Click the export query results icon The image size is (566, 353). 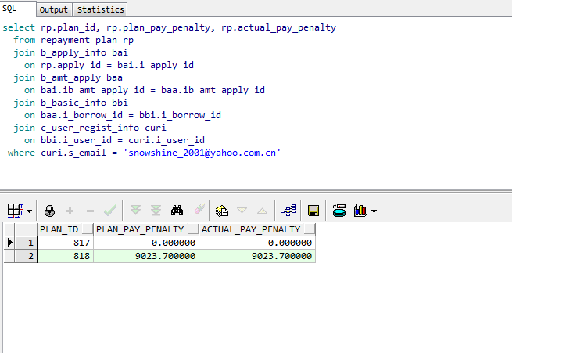[x=222, y=211]
